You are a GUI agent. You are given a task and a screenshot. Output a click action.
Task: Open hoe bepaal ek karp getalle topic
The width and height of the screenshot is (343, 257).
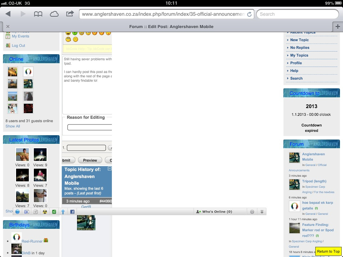click(318, 205)
